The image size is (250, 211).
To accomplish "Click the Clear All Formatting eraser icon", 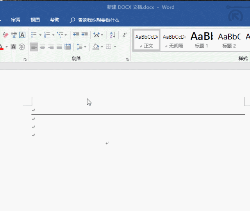I will click(5, 35).
